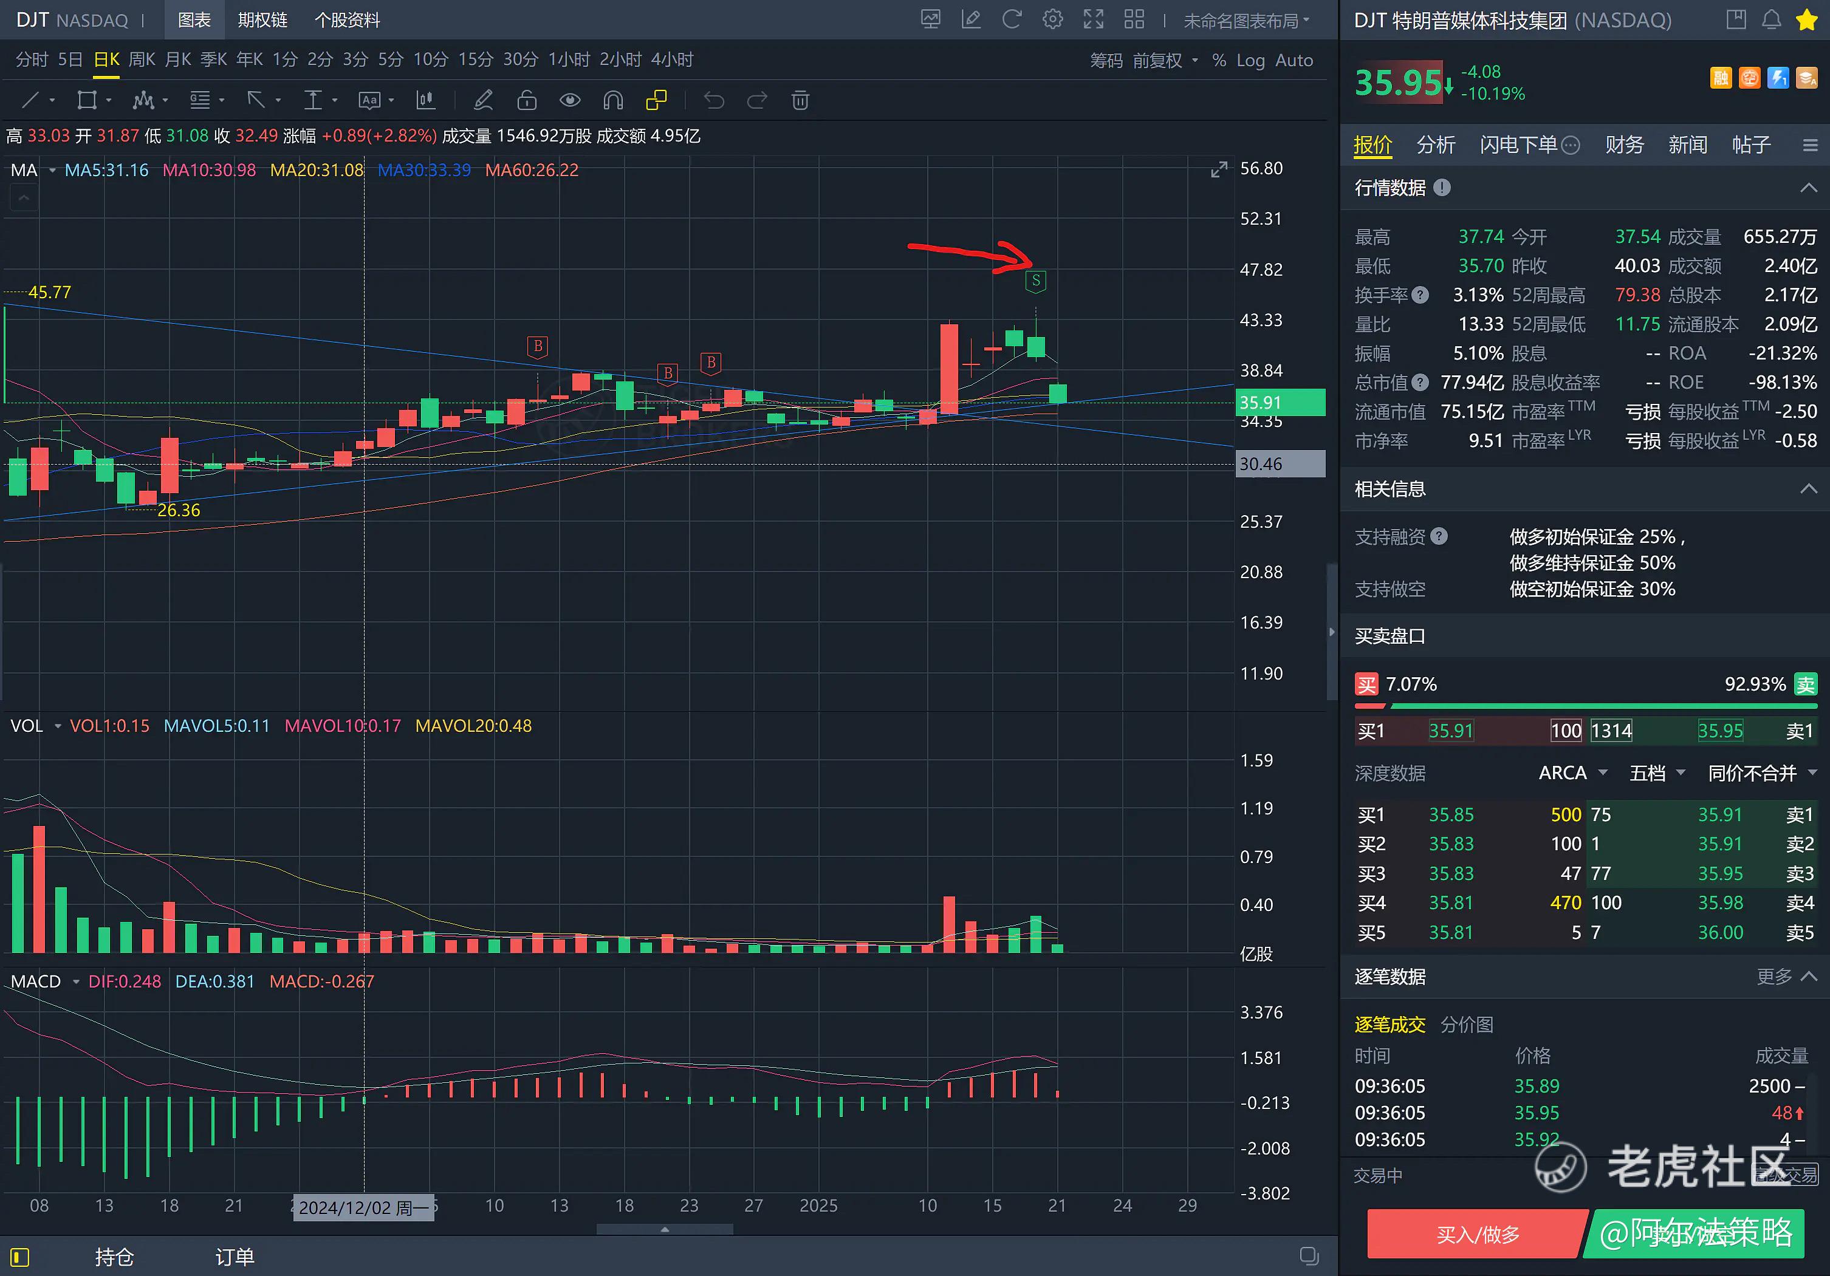The image size is (1830, 1276).
Task: Open the 财务 tab in quote panel
Action: (1625, 145)
